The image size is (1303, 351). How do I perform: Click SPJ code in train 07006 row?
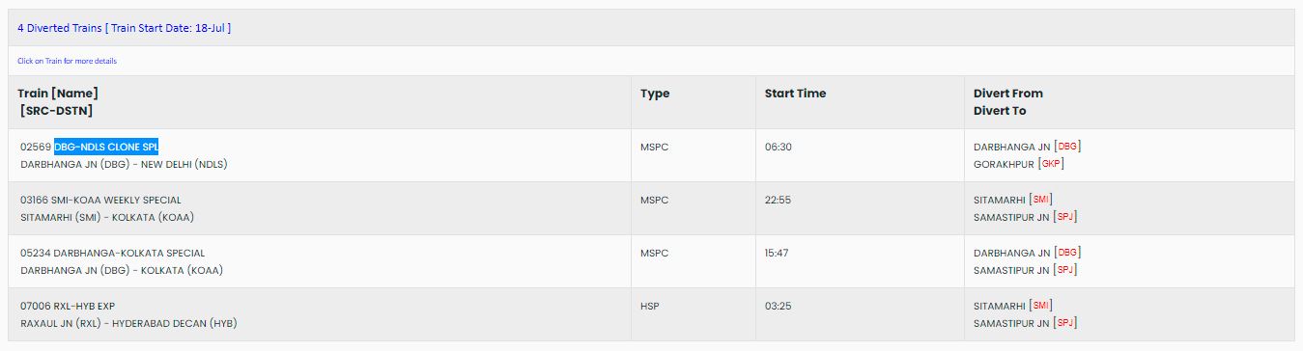point(1065,323)
